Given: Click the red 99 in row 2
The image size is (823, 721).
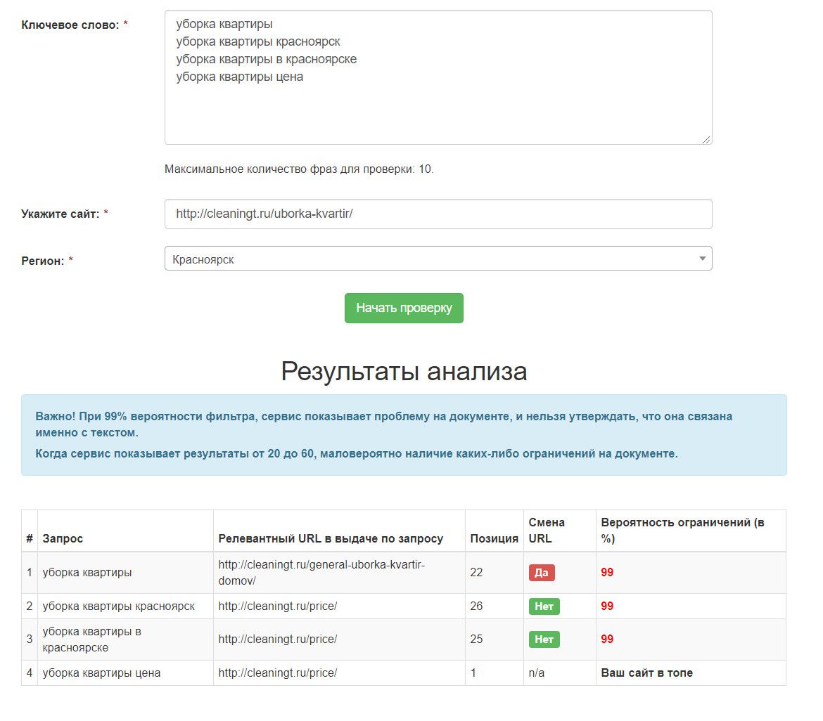Looking at the screenshot, I should (607, 606).
